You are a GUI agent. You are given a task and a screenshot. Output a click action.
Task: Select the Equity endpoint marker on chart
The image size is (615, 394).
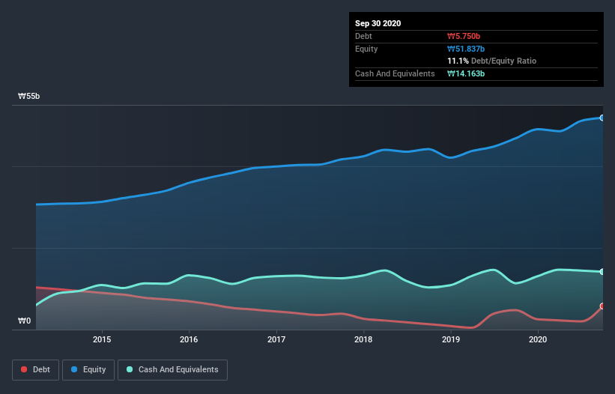point(602,118)
